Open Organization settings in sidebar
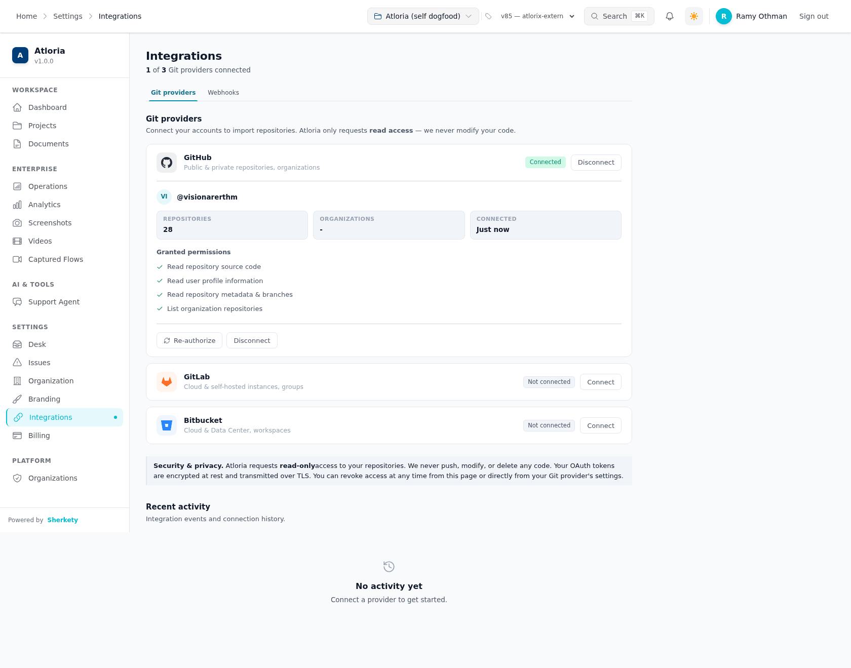This screenshot has height=668, width=851. click(x=65, y=381)
